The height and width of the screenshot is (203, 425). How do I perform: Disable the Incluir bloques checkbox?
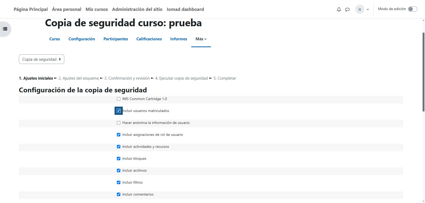click(118, 159)
